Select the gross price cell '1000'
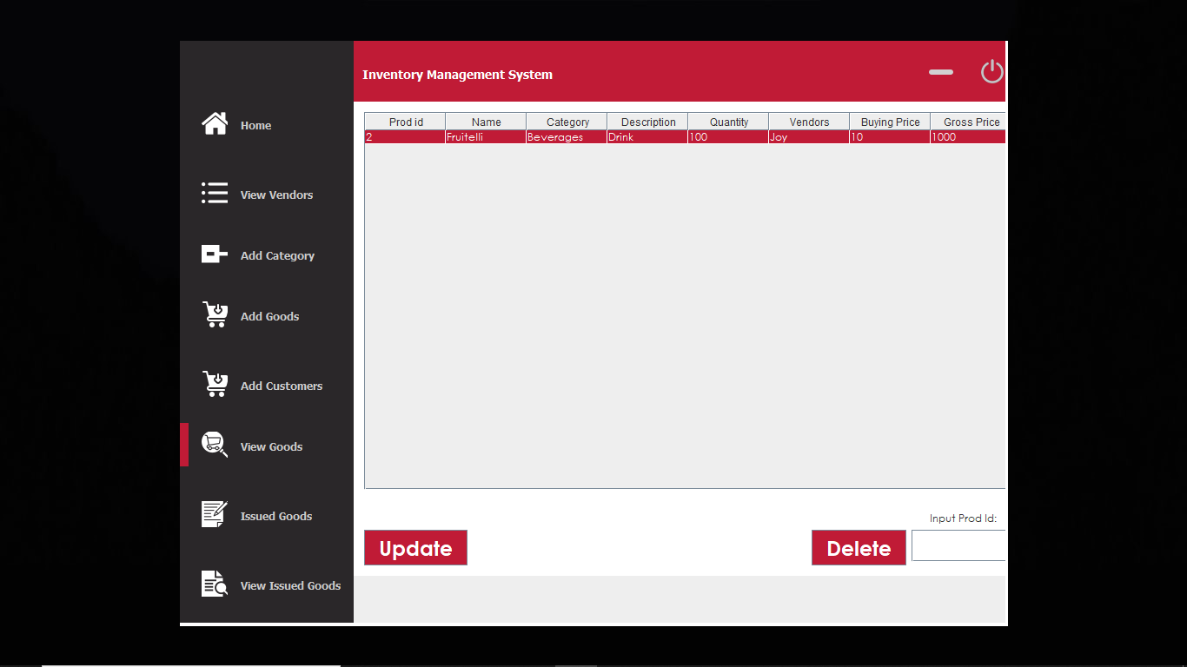The image size is (1187, 667). click(x=968, y=137)
